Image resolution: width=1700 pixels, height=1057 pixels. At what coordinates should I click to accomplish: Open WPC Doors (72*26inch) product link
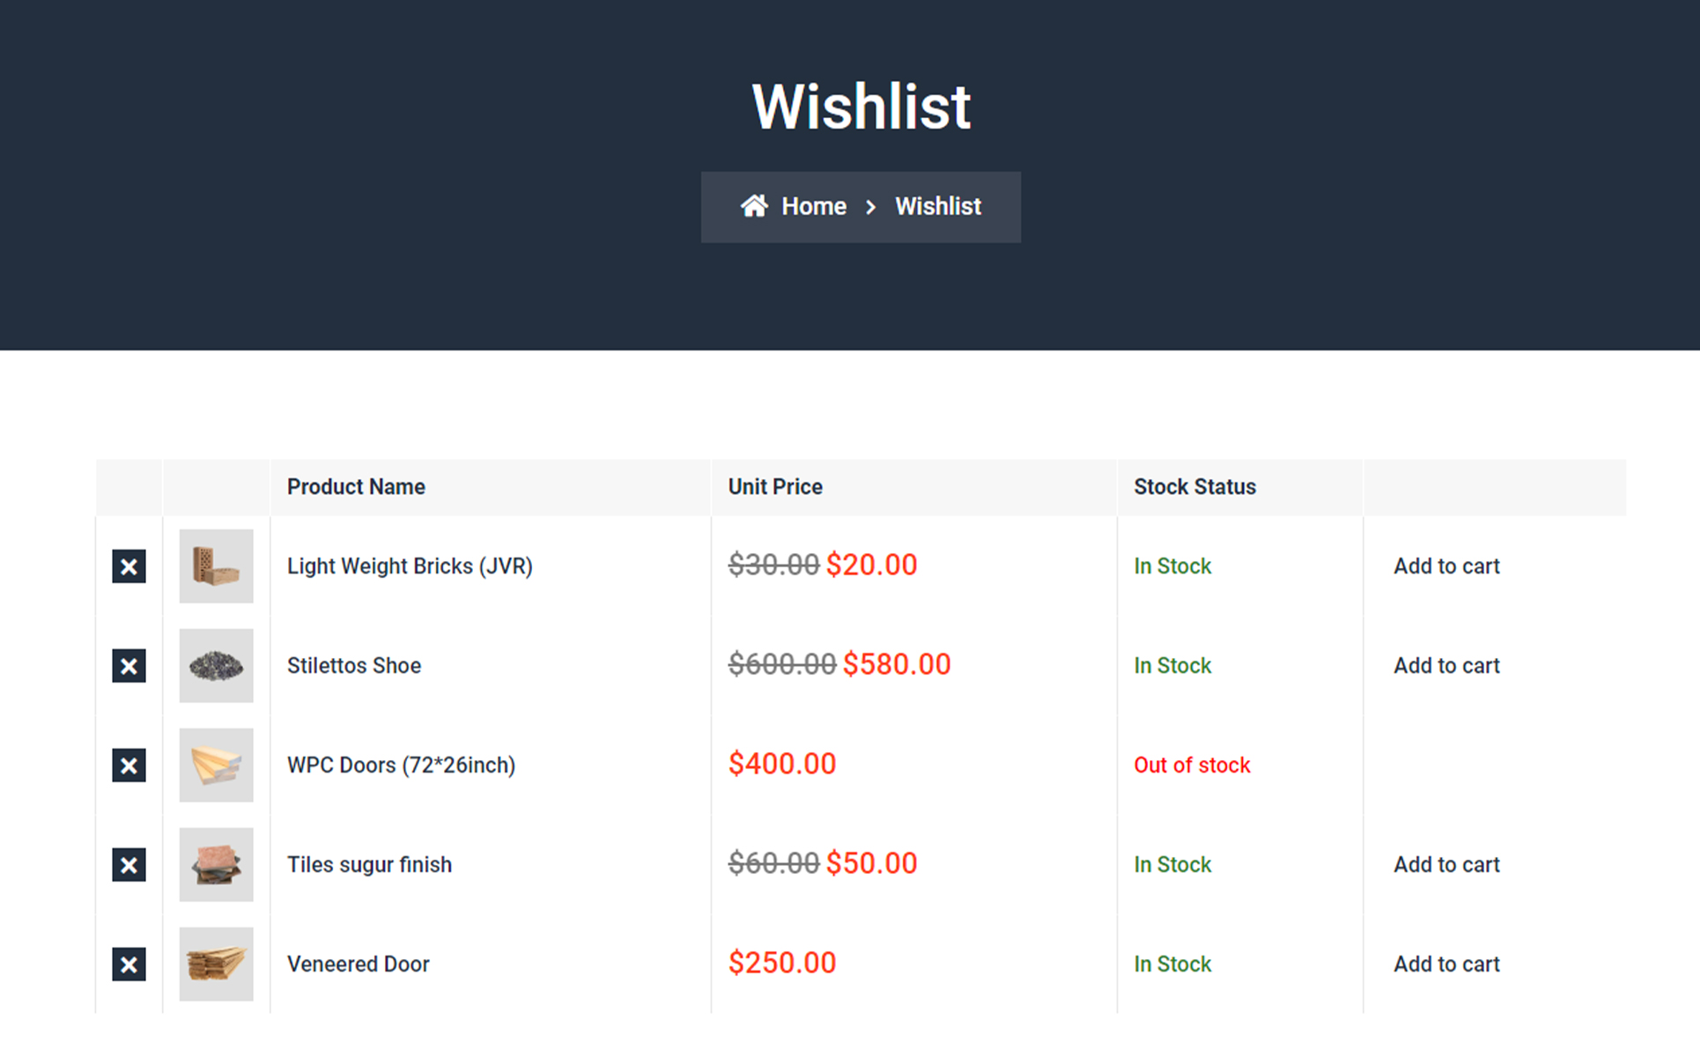coord(401,765)
